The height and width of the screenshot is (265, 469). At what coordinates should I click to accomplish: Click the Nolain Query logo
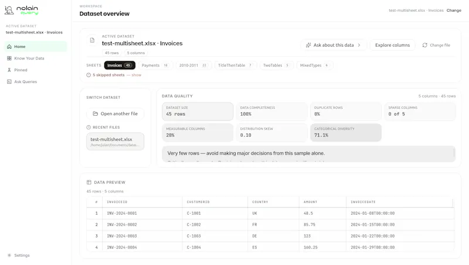click(22, 11)
